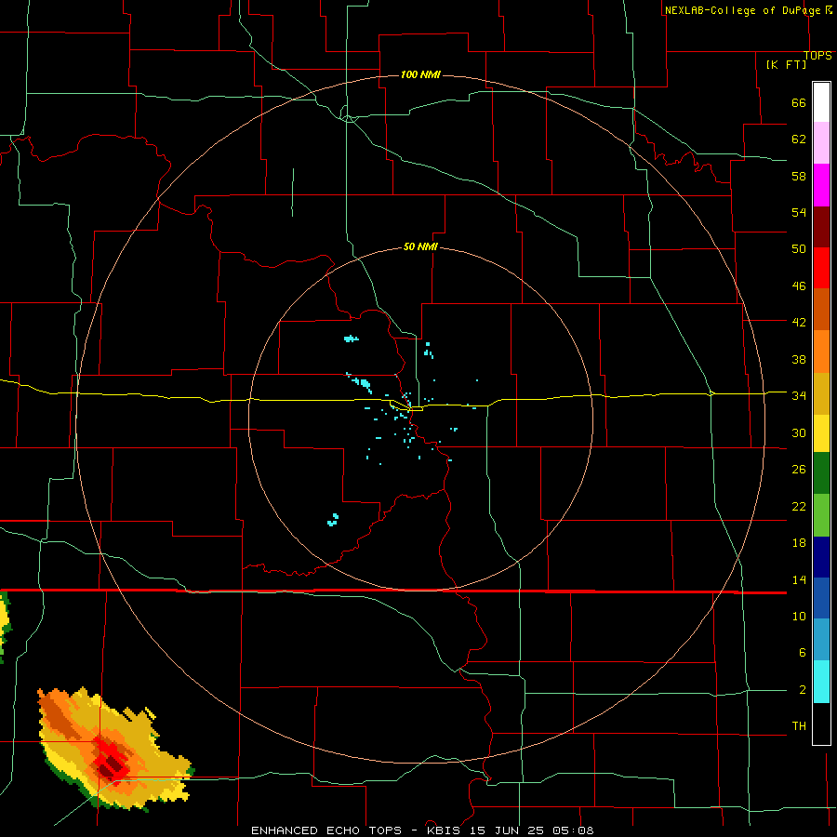This screenshot has height=837, width=837.
Task: Click the gold 34 kft color swatch
Action: click(x=821, y=393)
